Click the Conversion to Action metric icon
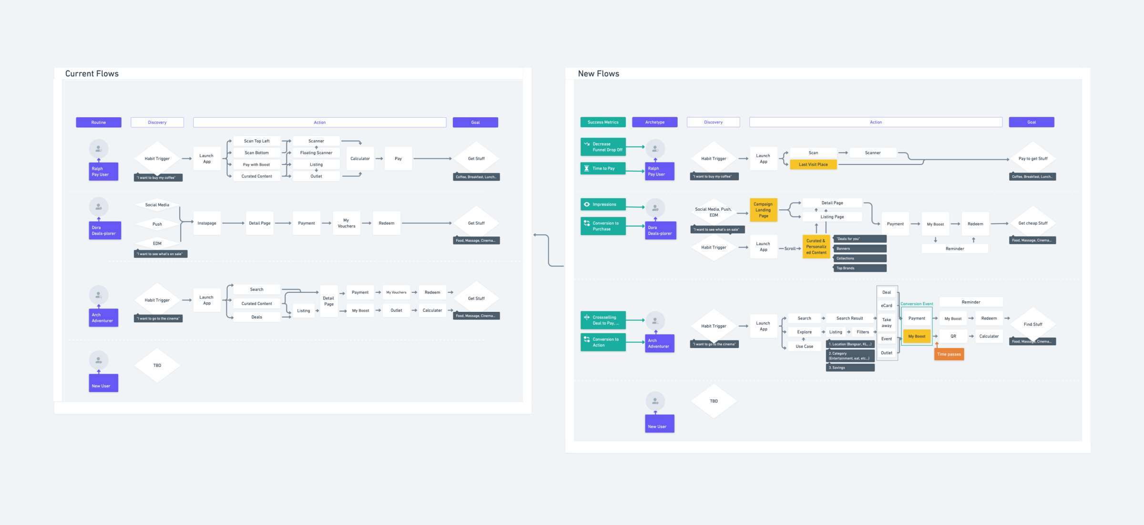 pos(587,339)
